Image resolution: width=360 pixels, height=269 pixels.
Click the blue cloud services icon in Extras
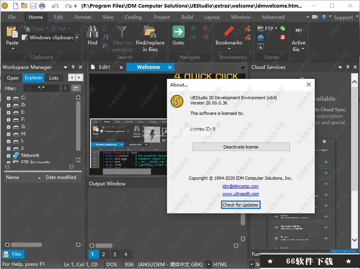pyautogui.click(x=261, y=38)
